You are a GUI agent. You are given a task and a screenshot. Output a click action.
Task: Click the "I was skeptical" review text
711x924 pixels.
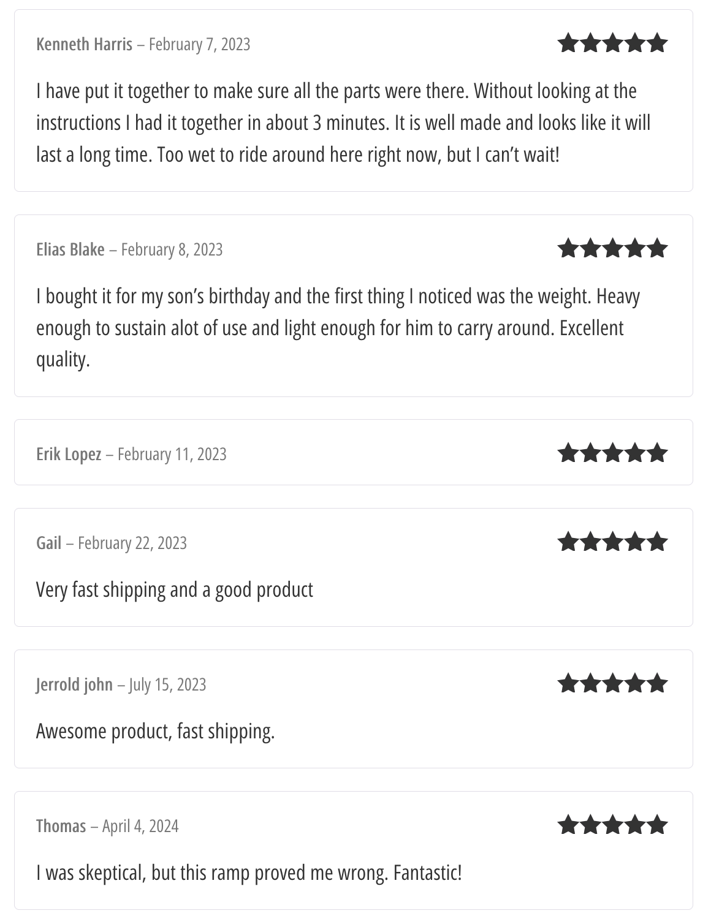click(x=248, y=873)
